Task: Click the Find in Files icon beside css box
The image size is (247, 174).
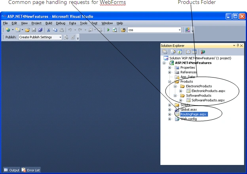Action: 123,30
